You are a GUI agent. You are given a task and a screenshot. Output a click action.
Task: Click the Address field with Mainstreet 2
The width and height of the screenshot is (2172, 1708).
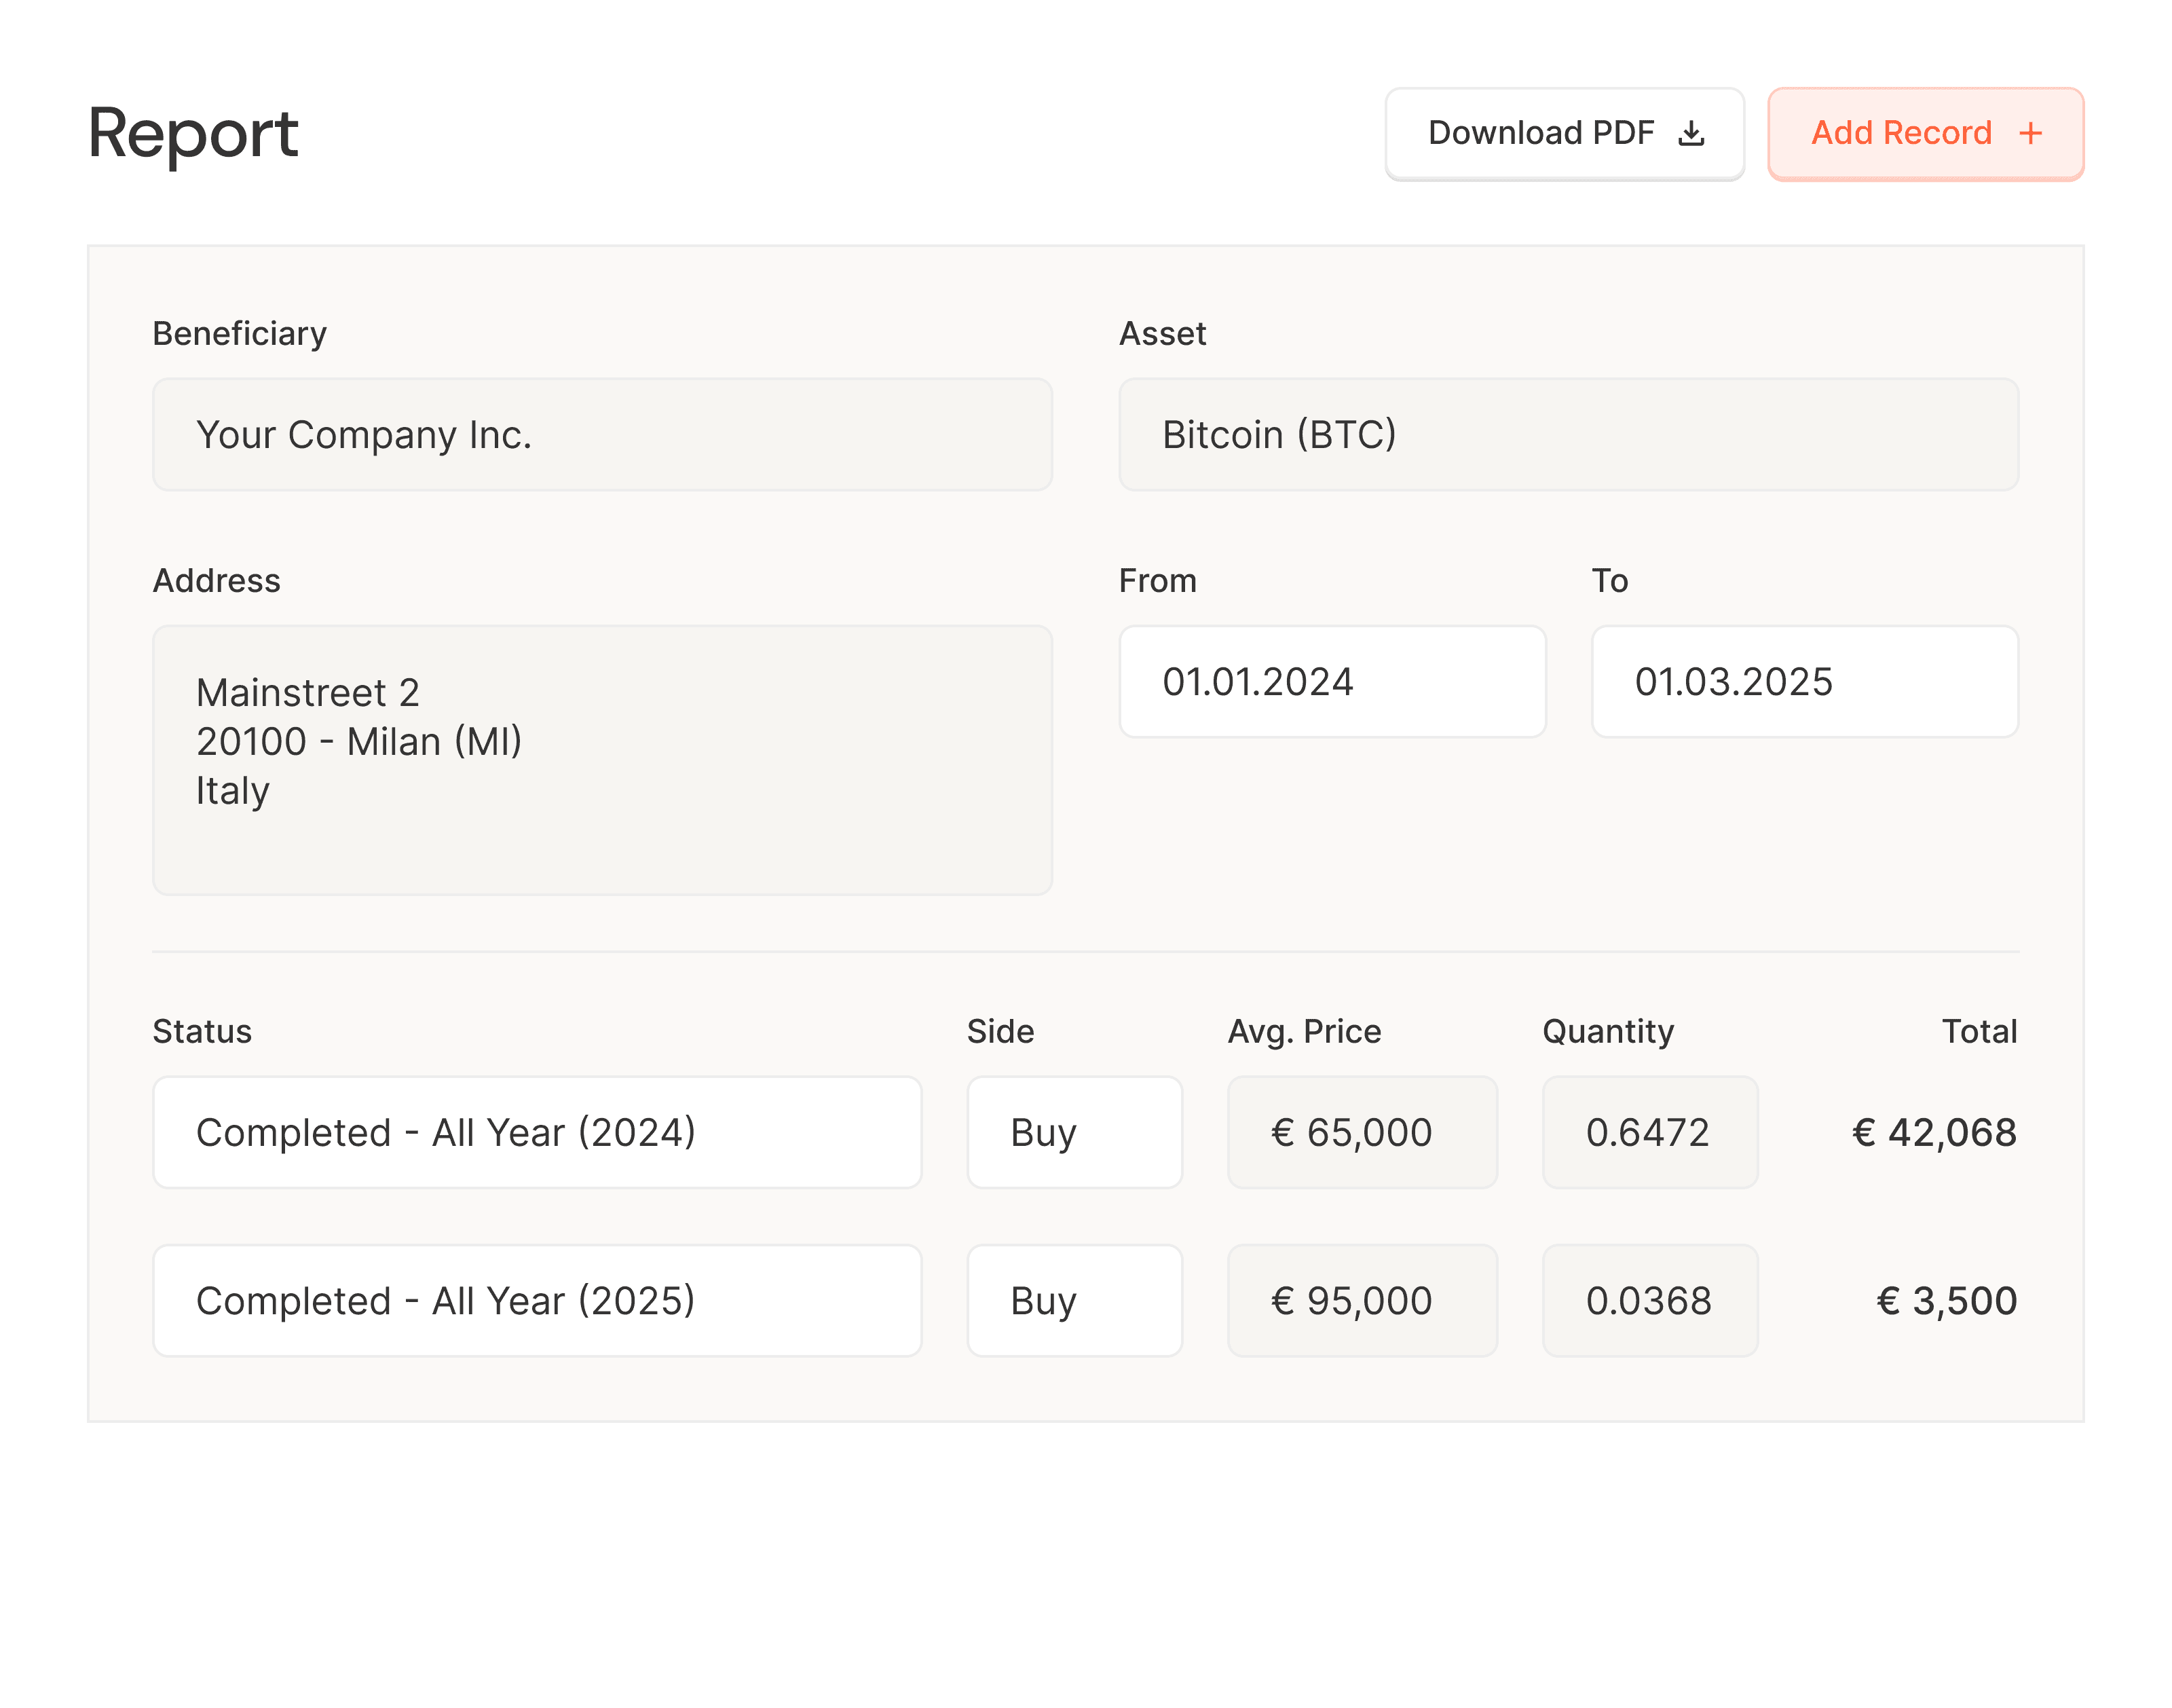(x=602, y=760)
